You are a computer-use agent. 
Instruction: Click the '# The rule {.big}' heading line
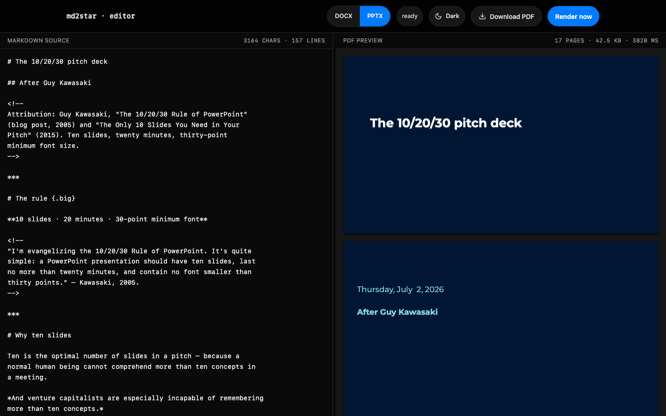point(42,198)
